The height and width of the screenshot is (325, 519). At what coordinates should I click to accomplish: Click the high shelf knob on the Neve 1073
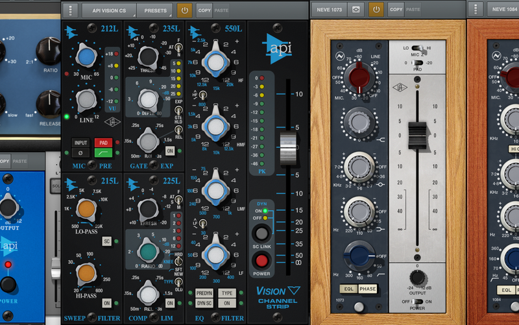(359, 123)
